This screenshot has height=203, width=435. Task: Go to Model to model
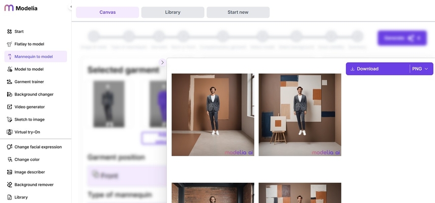(36, 69)
